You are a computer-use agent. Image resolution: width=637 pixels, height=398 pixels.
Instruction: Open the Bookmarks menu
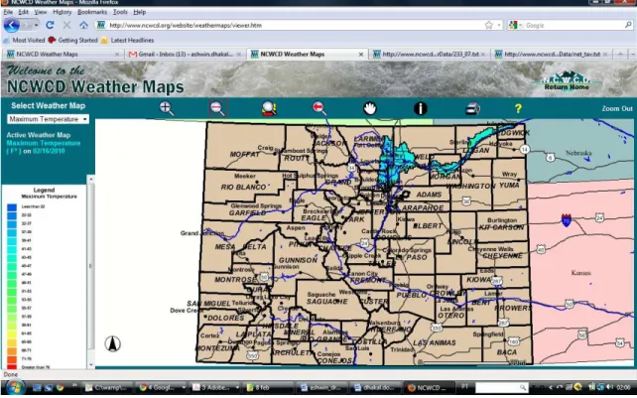[92, 12]
